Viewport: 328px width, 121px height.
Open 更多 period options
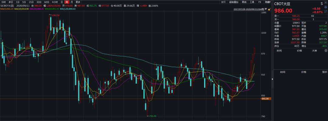[78, 2]
